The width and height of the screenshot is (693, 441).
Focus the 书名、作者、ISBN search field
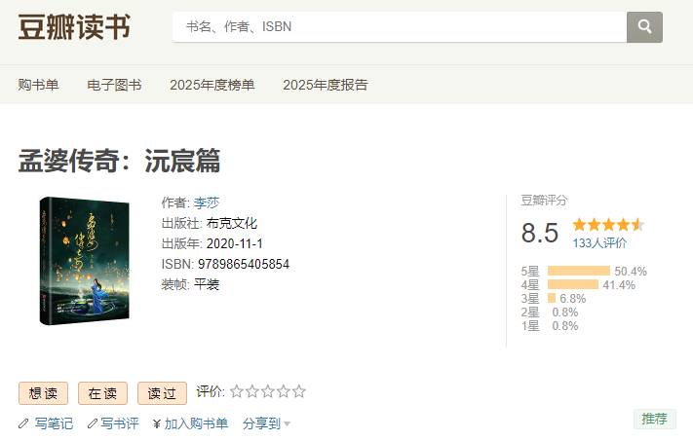[x=400, y=27]
